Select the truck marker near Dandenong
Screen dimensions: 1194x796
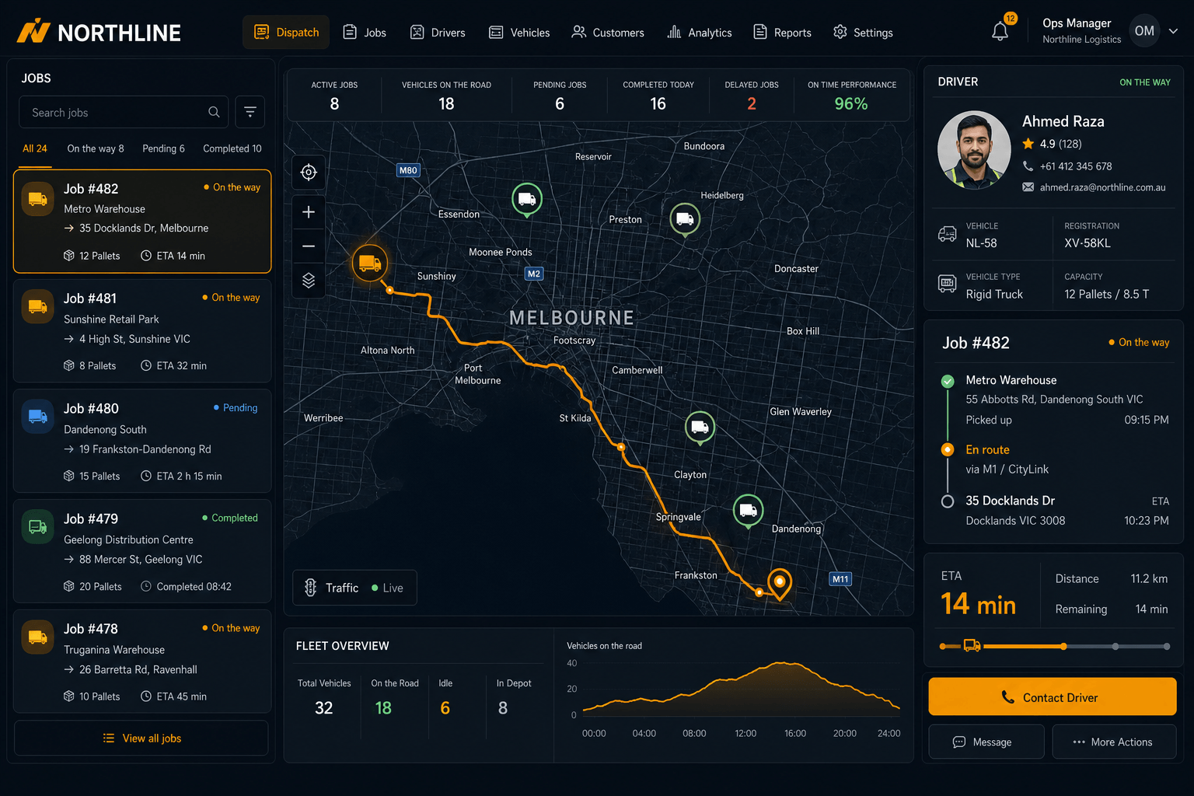[x=749, y=510]
